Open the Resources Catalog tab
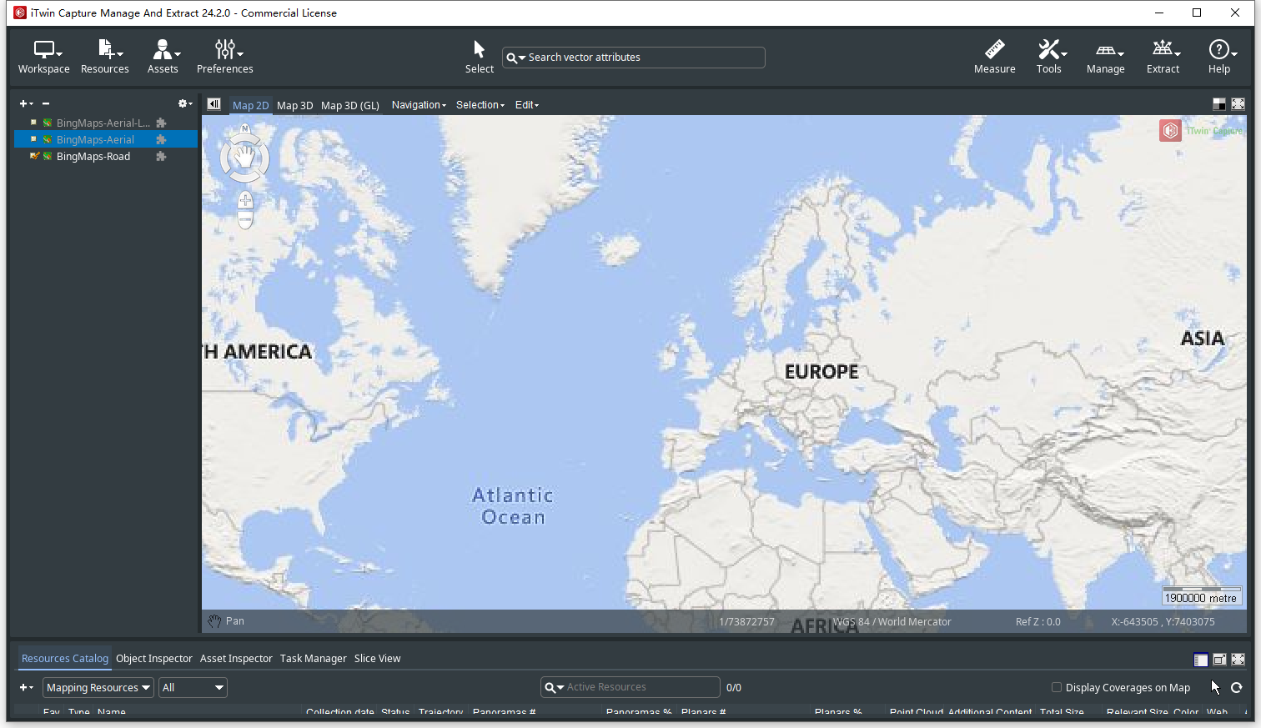The height and width of the screenshot is (728, 1261). click(x=65, y=658)
